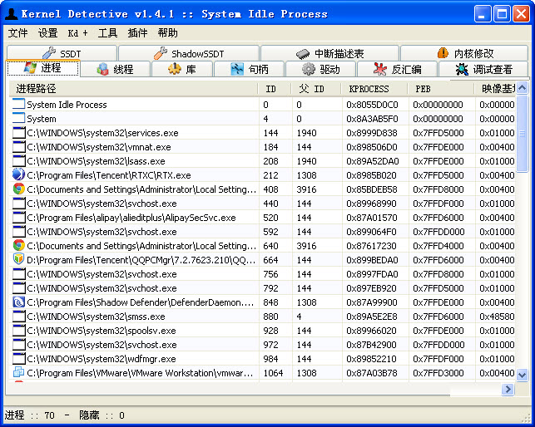
Task: Click the handle icon on 句柄 tab
Action: coord(237,69)
